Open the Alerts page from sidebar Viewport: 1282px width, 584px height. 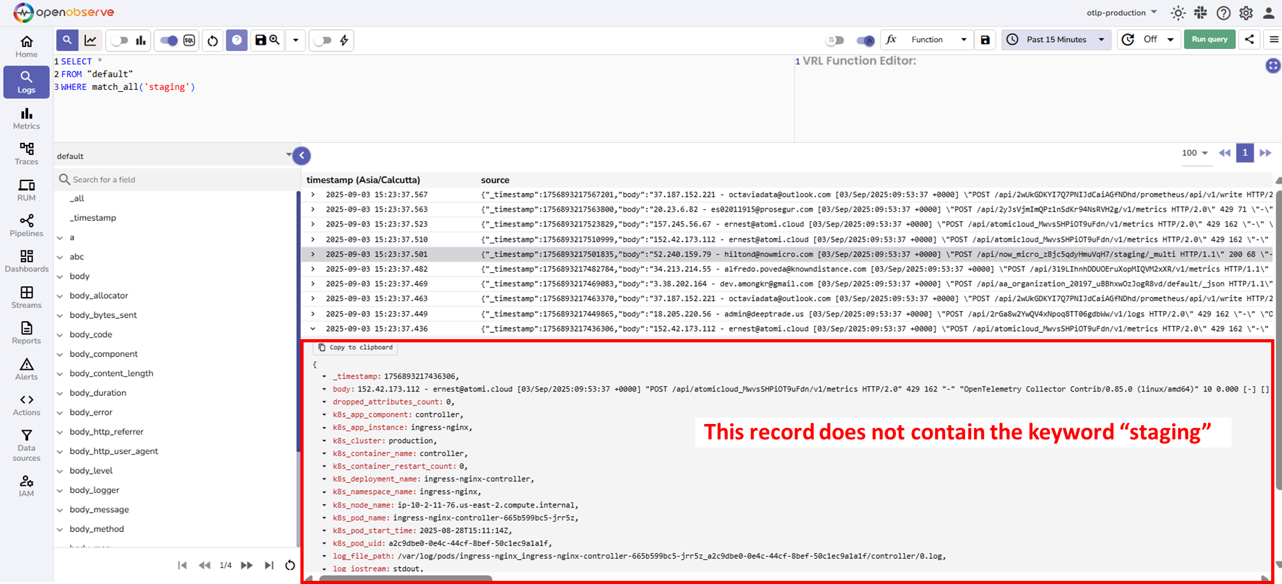(x=26, y=369)
